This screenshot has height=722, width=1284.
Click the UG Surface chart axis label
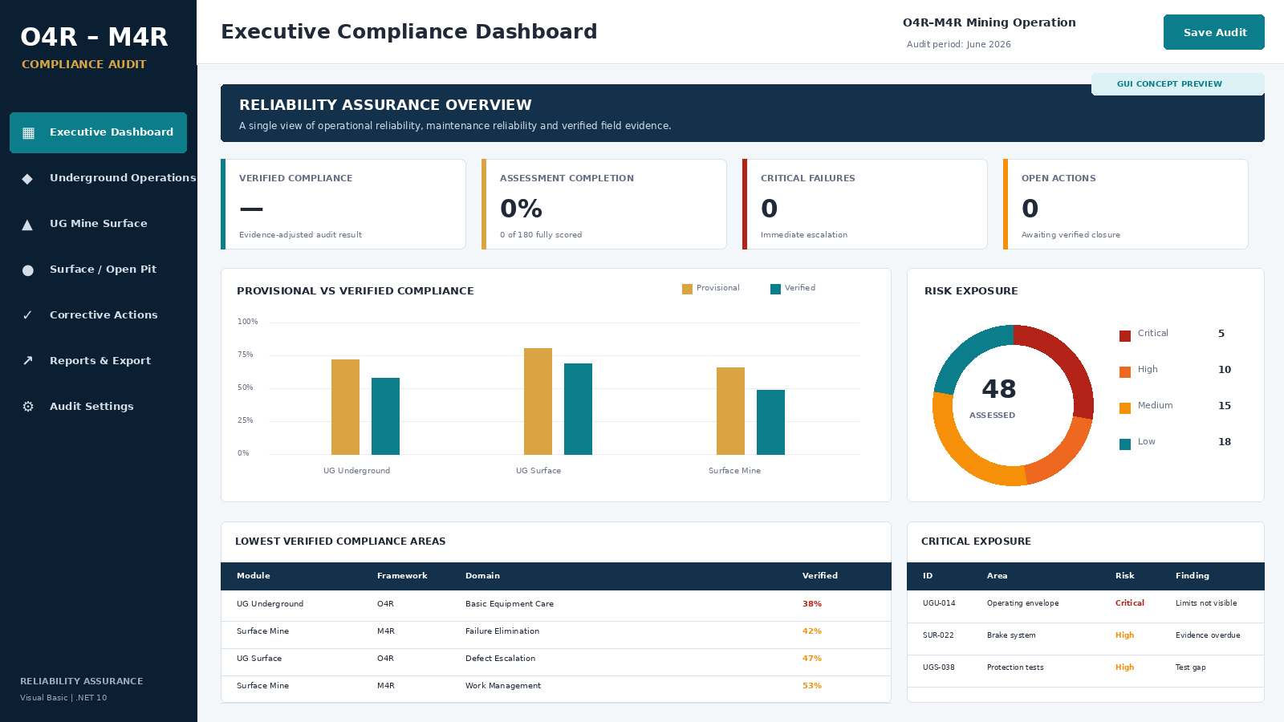pyautogui.click(x=538, y=471)
